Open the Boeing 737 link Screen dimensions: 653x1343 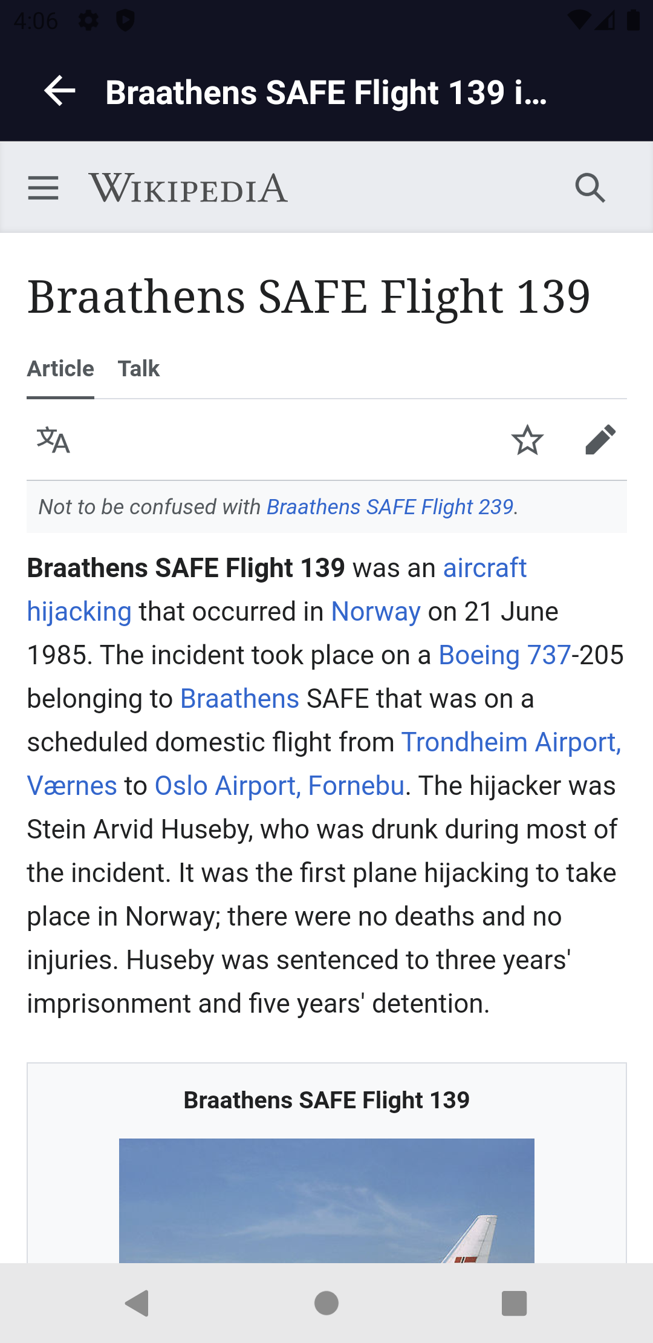pos(504,655)
